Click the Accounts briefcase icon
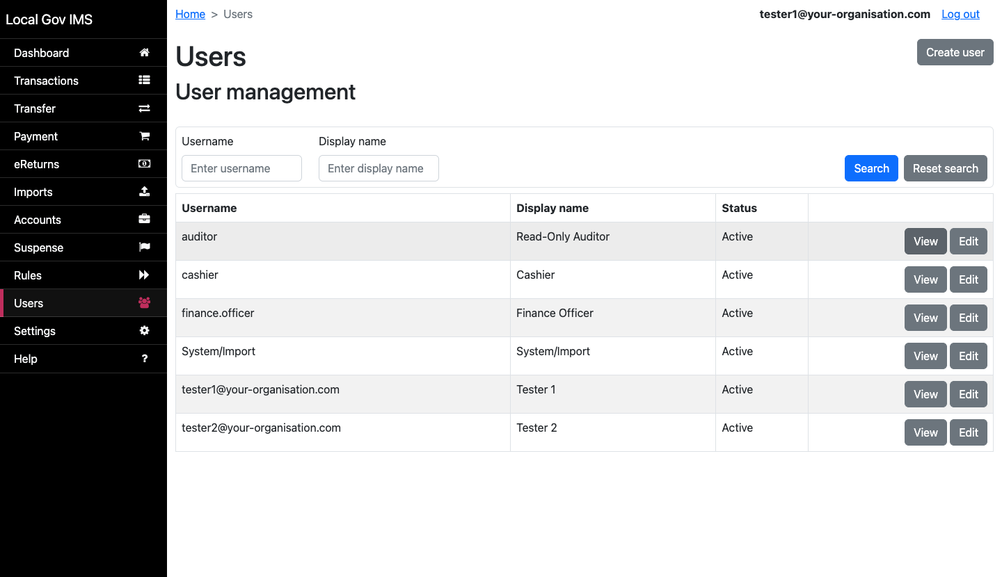The height and width of the screenshot is (577, 1002). point(144,219)
